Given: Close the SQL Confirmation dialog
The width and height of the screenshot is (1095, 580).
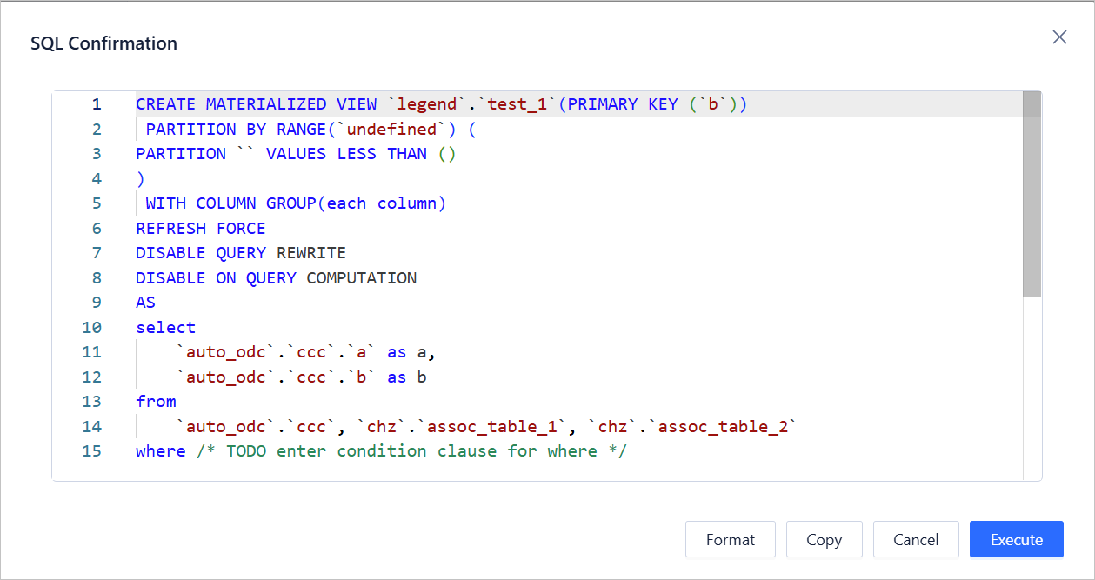Looking at the screenshot, I should click(x=1058, y=37).
